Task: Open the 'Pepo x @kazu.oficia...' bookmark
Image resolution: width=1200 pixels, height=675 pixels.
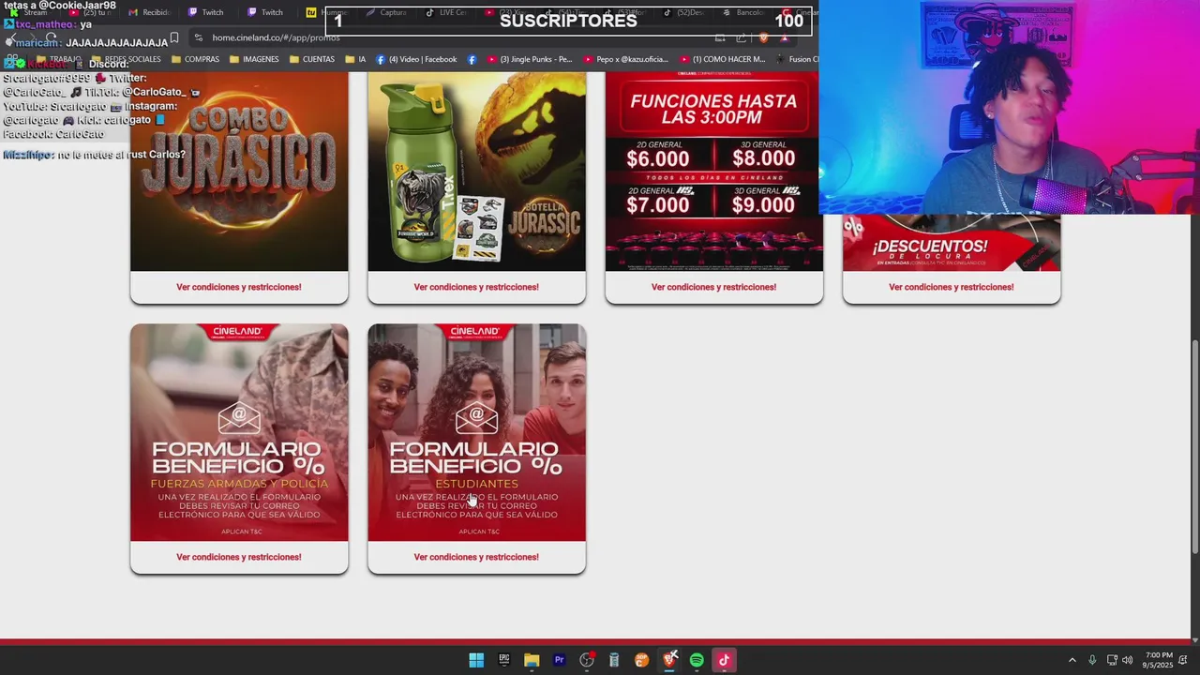Action: (x=625, y=59)
